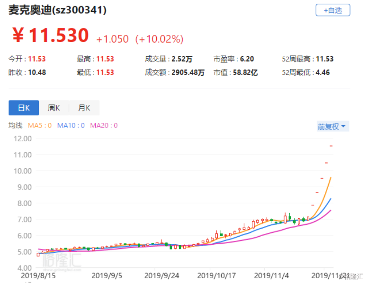Image resolution: width=367 pixels, height=283 pixels.
Task: Click the MA20 : 0 indicator label
Action: [104, 126]
